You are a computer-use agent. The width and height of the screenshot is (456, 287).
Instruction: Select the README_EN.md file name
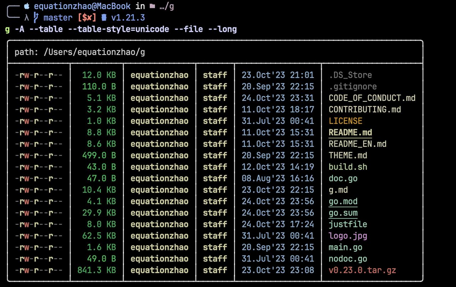358,144
